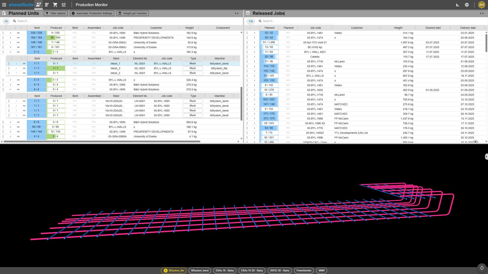Expand the Cadeby released job row
488x274 pixels.
pos(254,57)
